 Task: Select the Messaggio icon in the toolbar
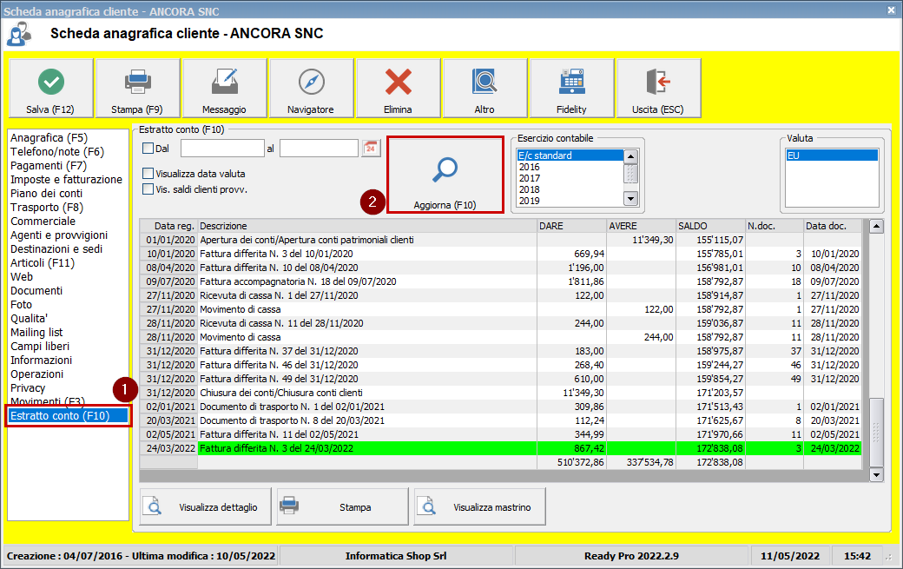click(x=223, y=80)
